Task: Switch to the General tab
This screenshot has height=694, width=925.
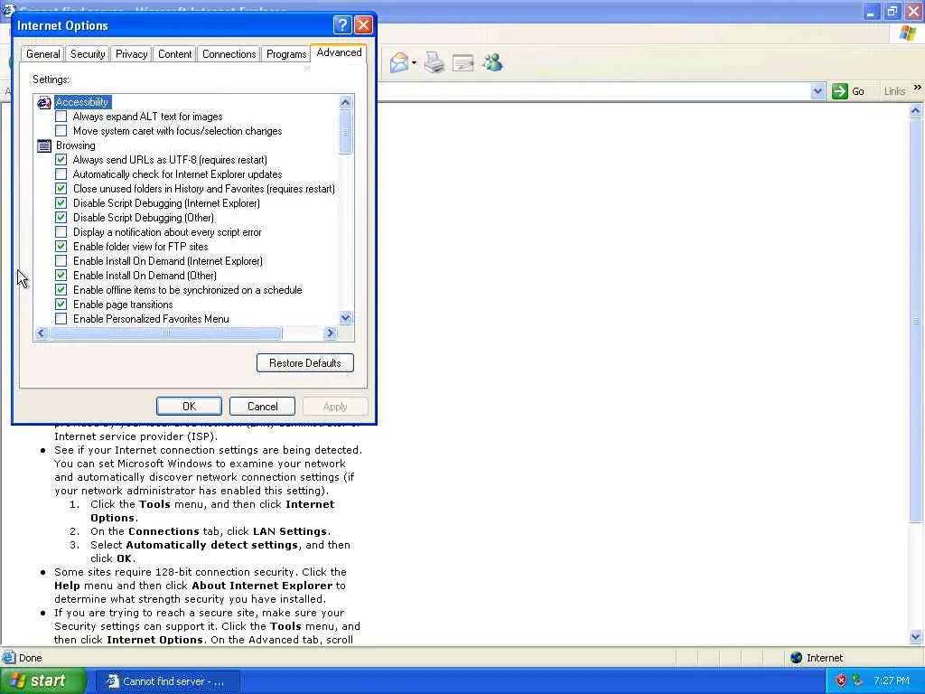Action: click(x=42, y=54)
